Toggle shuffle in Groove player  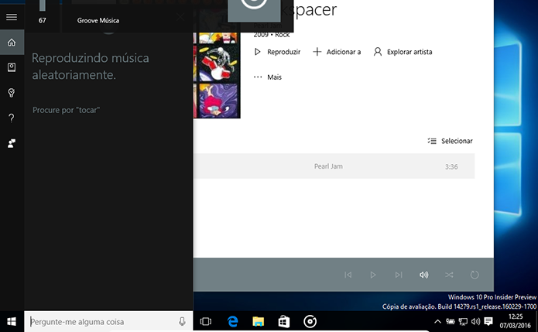pos(449,275)
